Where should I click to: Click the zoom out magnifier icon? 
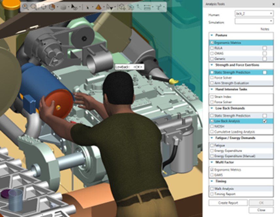pos(34,7)
